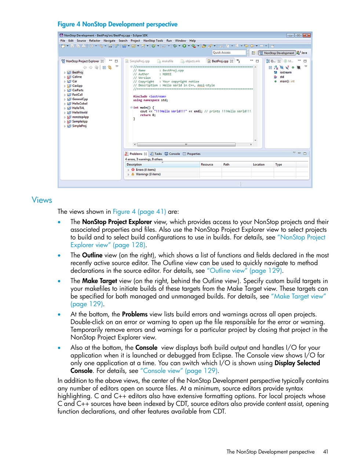Switch to the makefile editor tab
The width and height of the screenshot is (350, 466).
tap(165, 61)
